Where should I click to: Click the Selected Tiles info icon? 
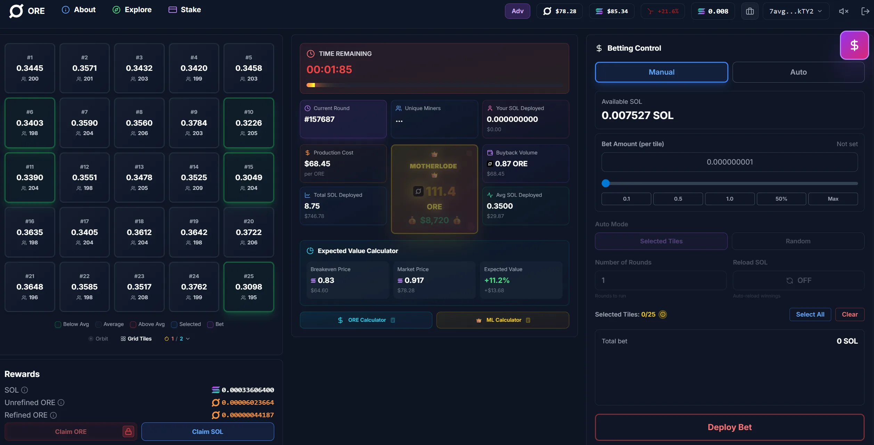[x=663, y=314]
